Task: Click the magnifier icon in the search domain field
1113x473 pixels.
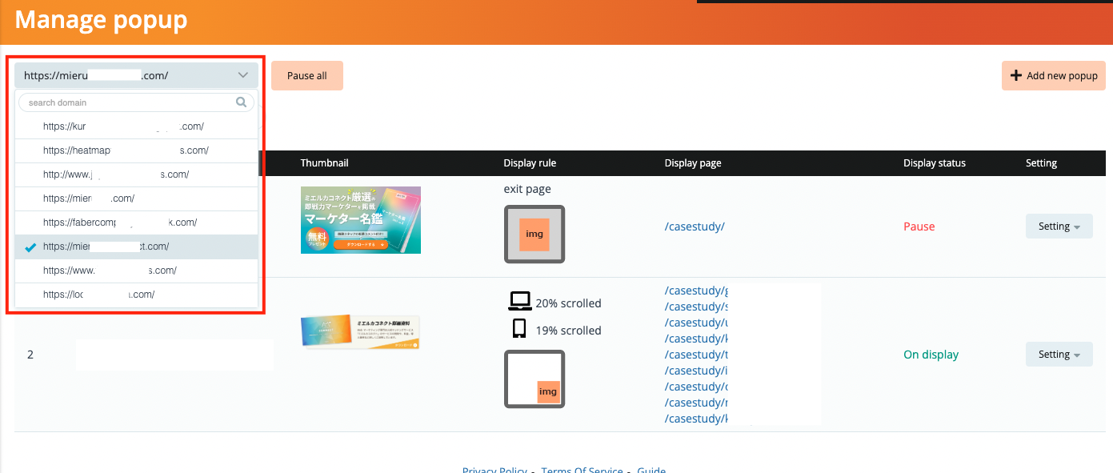Action: 241,102
